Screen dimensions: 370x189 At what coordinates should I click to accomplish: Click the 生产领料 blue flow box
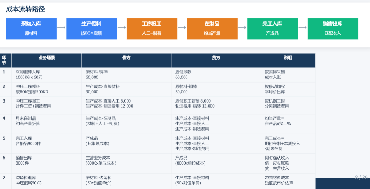[x=91, y=29]
